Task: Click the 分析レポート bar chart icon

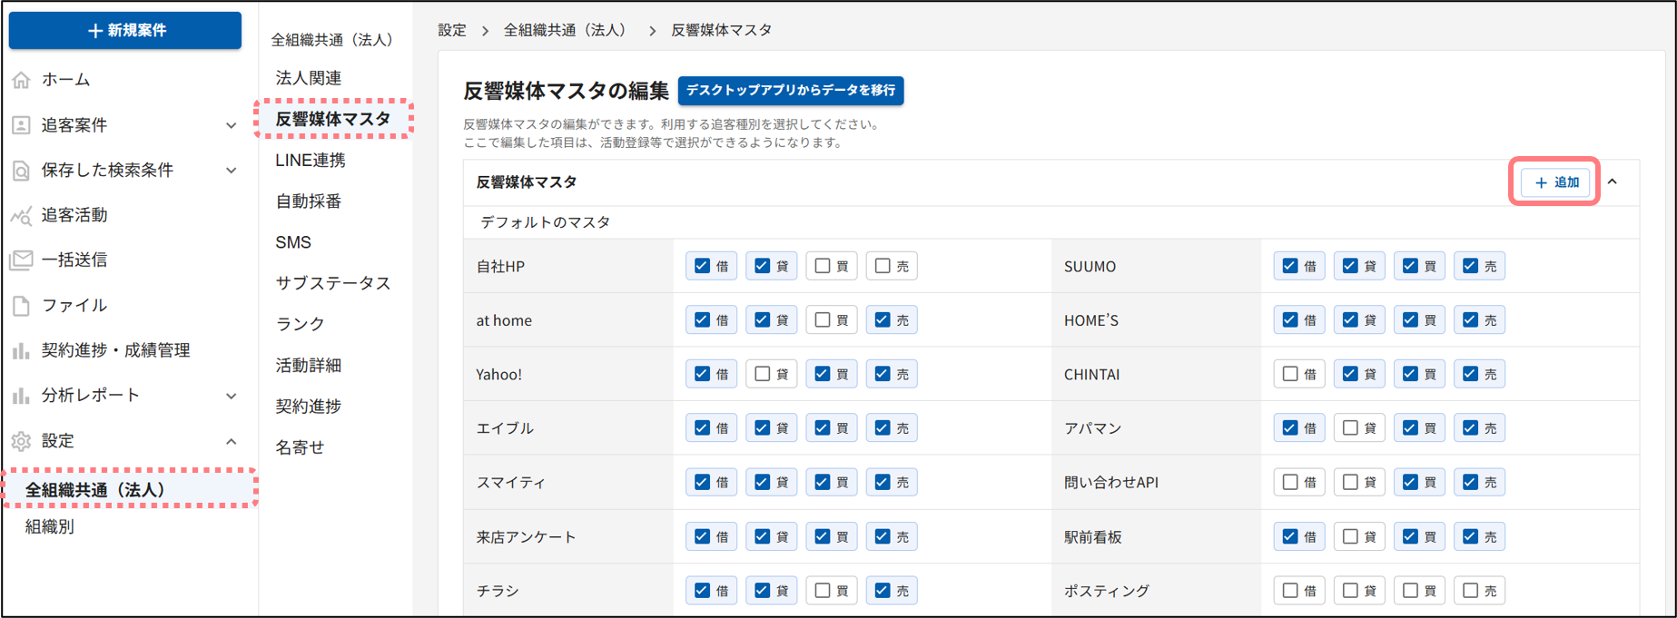Action: click(21, 396)
